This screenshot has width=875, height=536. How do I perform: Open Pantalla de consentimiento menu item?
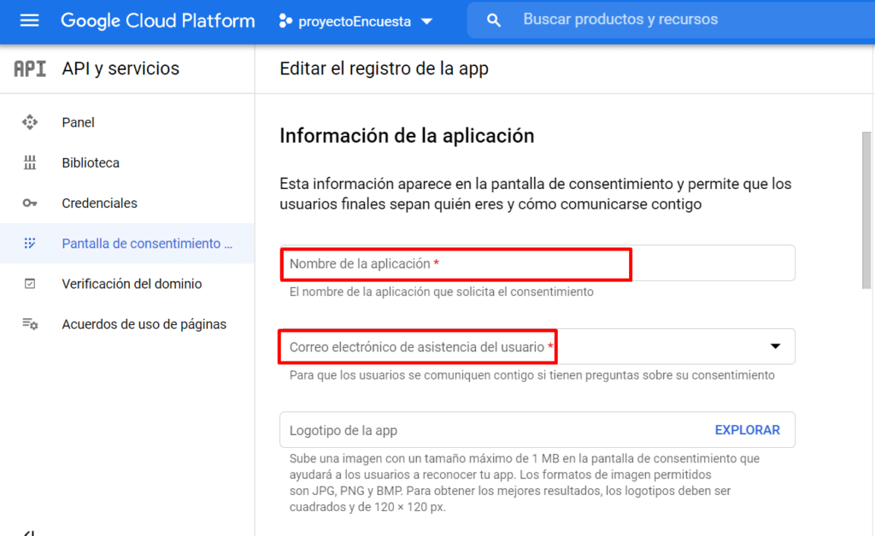click(127, 244)
